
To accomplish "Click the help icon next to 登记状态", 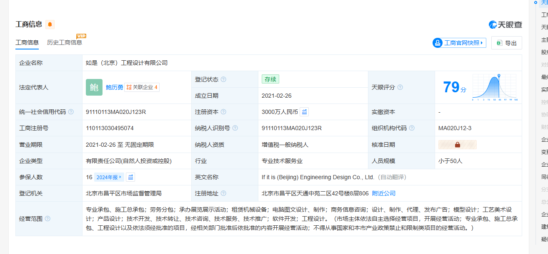I will click(223, 79).
